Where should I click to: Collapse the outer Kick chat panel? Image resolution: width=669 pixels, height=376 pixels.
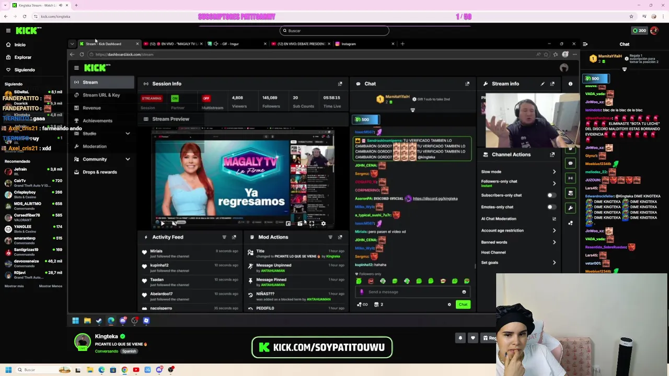pos(585,44)
